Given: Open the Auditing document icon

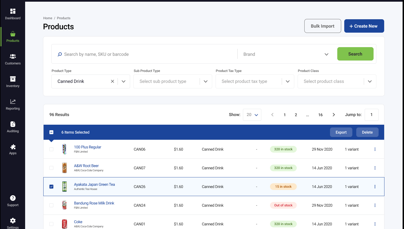Looking at the screenshot, I should 13,124.
